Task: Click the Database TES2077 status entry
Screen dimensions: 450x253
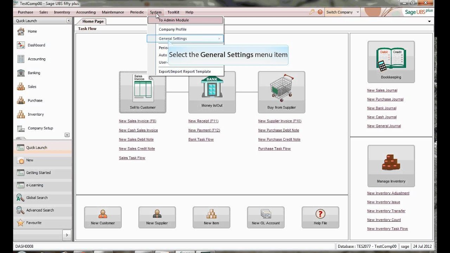Action: [x=367, y=246]
